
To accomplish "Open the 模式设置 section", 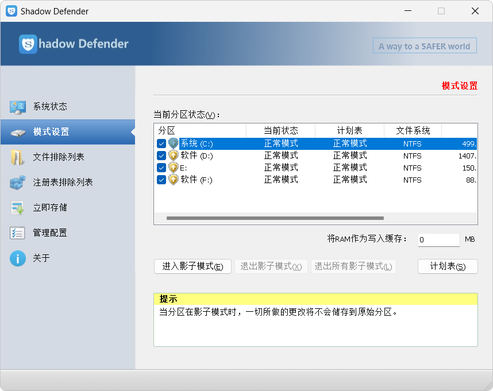I will pos(68,132).
